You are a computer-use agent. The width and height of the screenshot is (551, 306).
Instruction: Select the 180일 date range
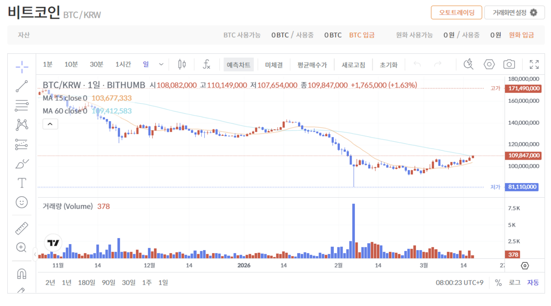[86, 283]
